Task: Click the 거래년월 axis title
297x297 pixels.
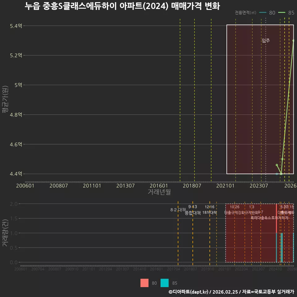Action: pyautogui.click(x=159, y=192)
